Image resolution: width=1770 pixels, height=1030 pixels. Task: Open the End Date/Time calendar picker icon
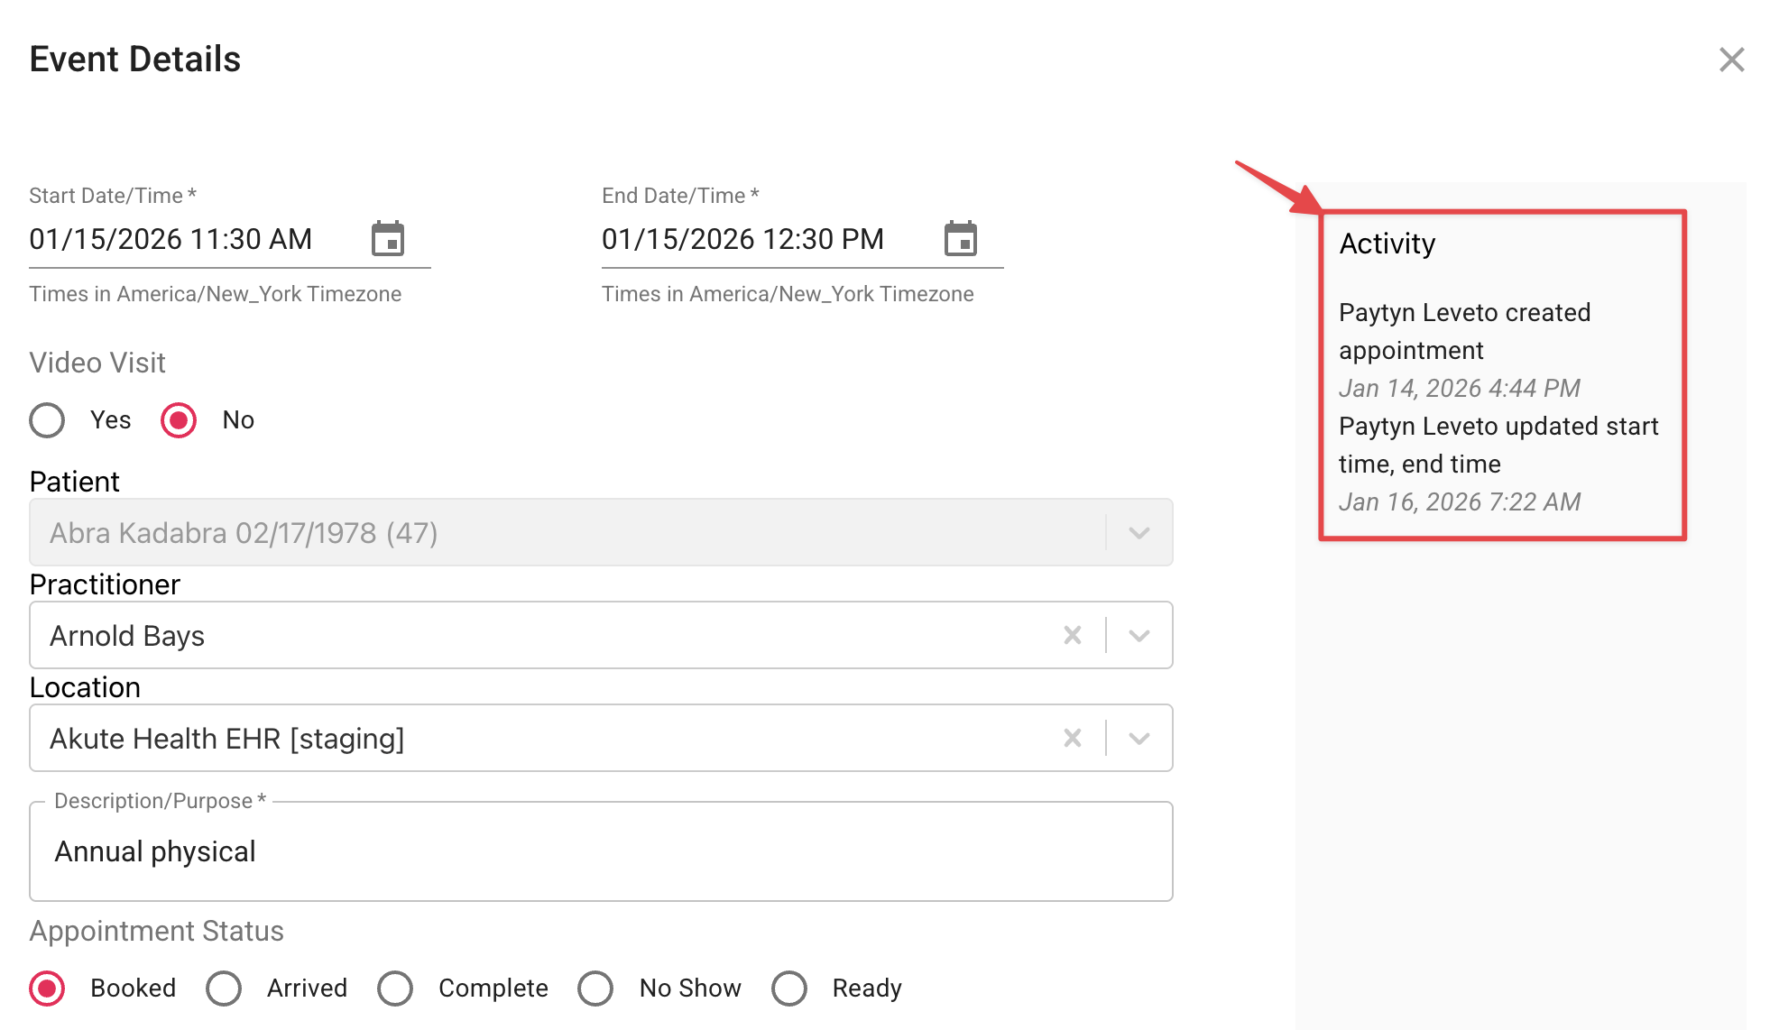(960, 239)
